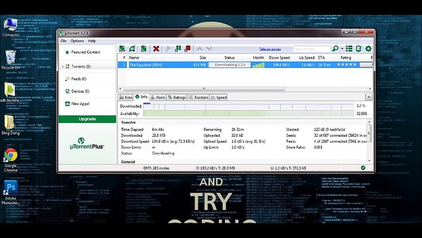Open the Computer desktop icon
This screenshot has height=238, width=422.
tap(11, 28)
